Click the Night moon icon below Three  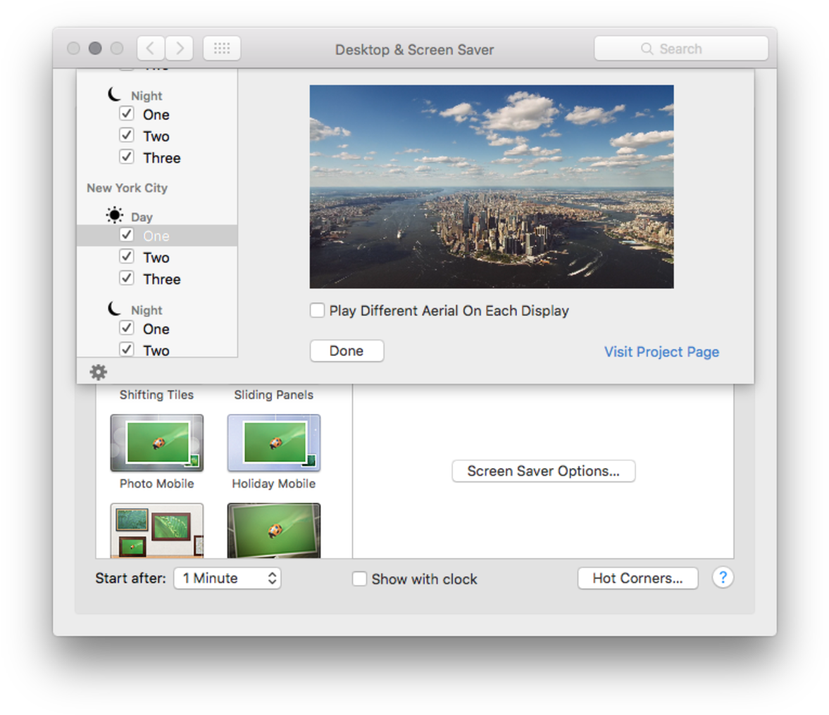click(115, 308)
